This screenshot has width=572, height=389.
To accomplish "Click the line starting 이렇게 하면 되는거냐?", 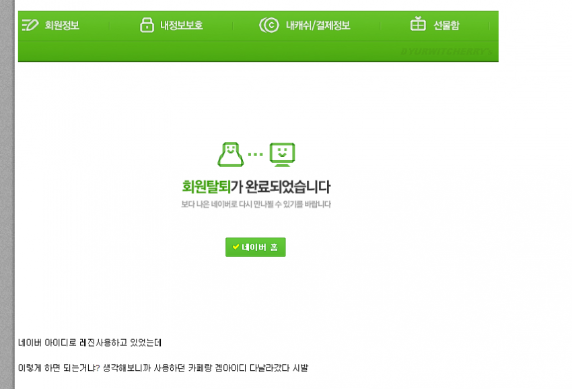I will pyautogui.click(x=163, y=368).
